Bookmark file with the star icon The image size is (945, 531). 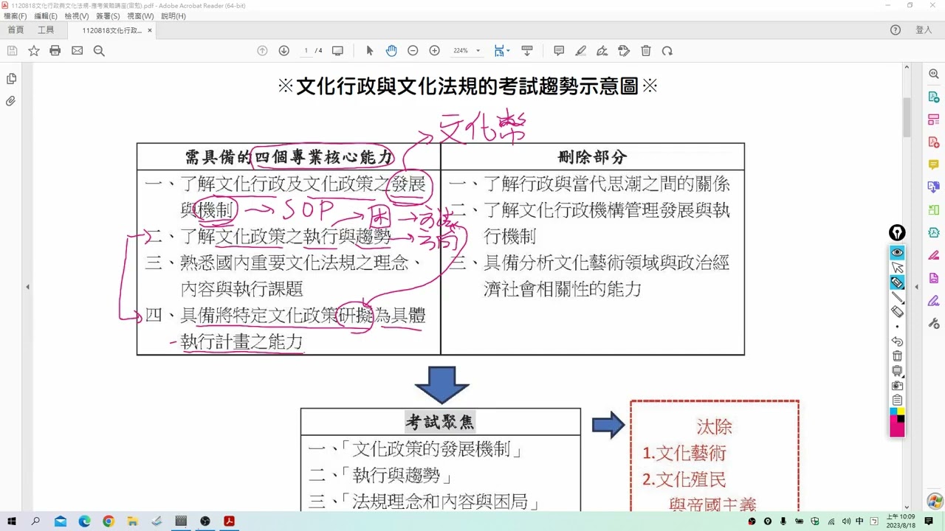click(34, 51)
